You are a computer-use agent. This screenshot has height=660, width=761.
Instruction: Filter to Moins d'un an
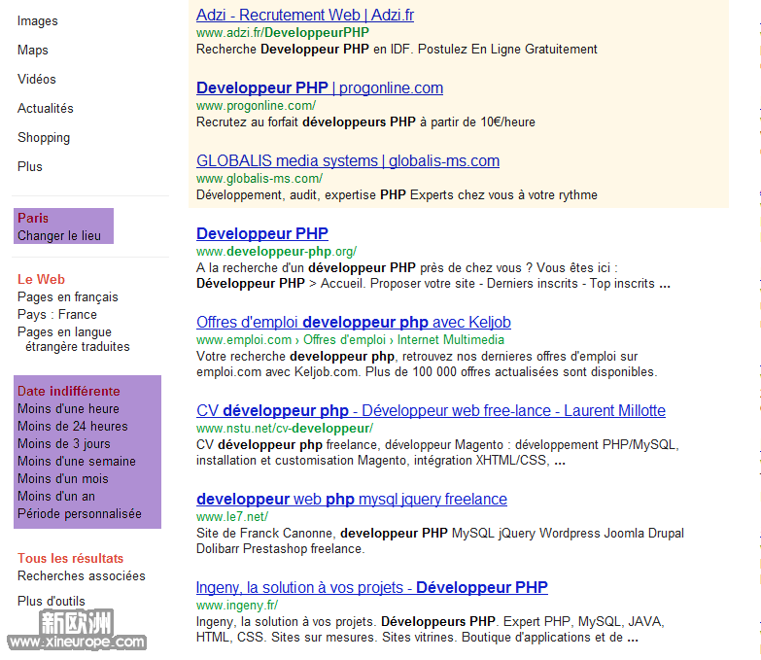click(x=56, y=496)
